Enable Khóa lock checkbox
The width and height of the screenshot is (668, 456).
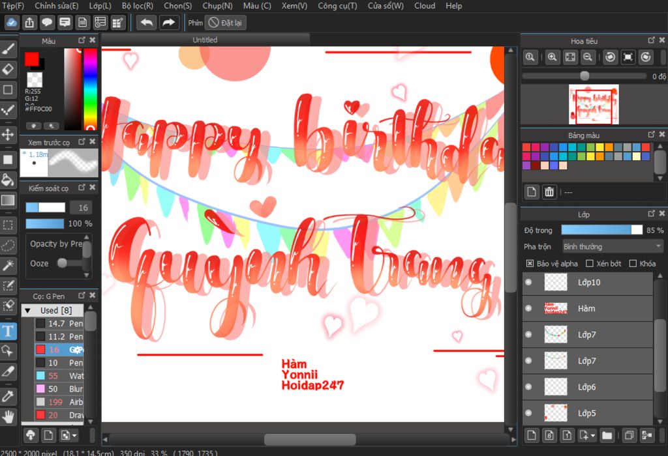[633, 263]
